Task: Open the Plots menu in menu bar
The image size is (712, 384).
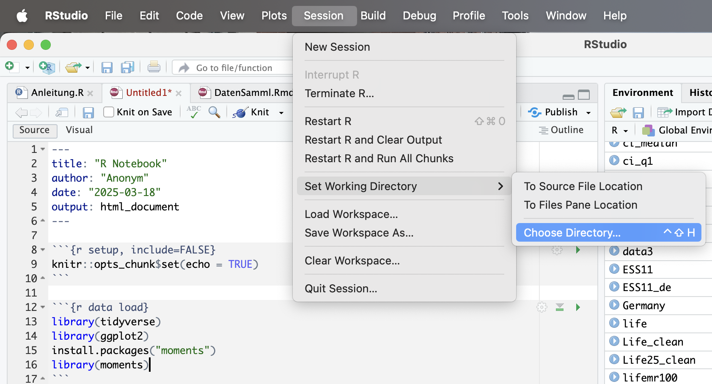Action: point(274,16)
